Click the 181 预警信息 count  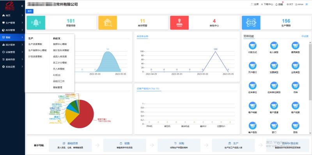point(71,21)
